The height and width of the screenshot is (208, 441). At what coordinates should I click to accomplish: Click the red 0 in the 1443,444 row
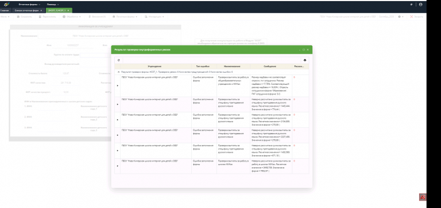point(295,99)
